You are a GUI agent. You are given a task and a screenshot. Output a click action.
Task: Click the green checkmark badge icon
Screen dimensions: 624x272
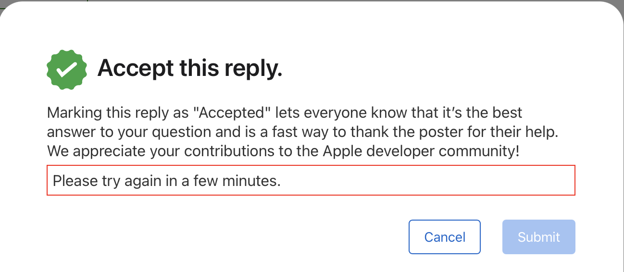coord(67,69)
